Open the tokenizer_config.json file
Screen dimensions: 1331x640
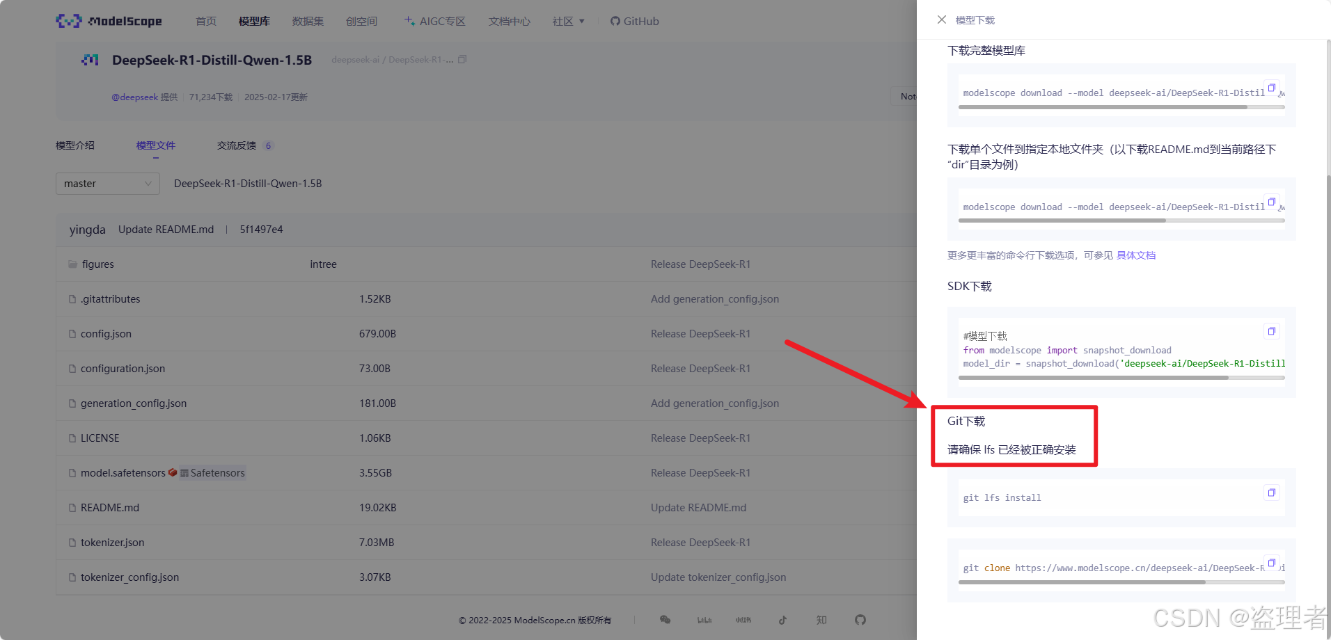click(x=129, y=577)
